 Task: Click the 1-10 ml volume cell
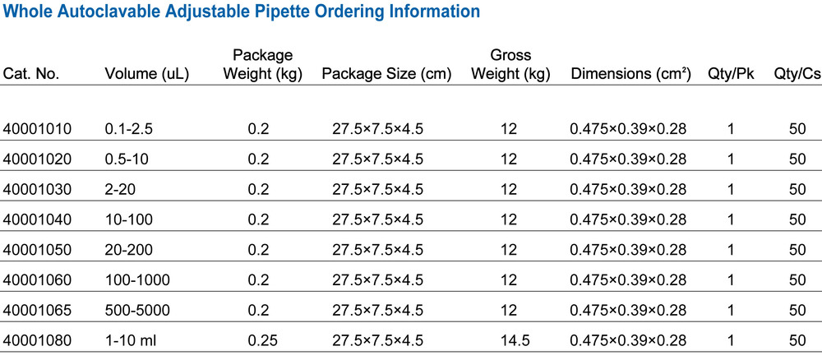click(131, 341)
